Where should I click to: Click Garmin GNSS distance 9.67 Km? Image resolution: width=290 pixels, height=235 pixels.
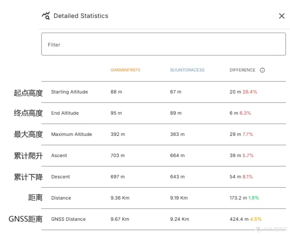[x=120, y=219]
